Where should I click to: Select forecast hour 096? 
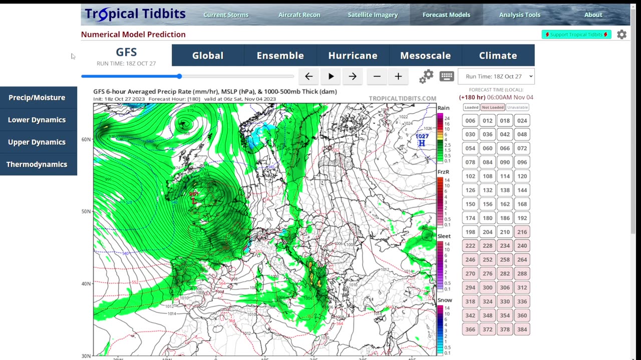tap(522, 162)
